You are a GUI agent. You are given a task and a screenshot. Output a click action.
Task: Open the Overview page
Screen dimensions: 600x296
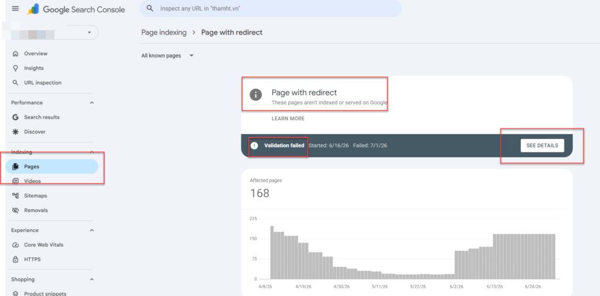(x=36, y=53)
